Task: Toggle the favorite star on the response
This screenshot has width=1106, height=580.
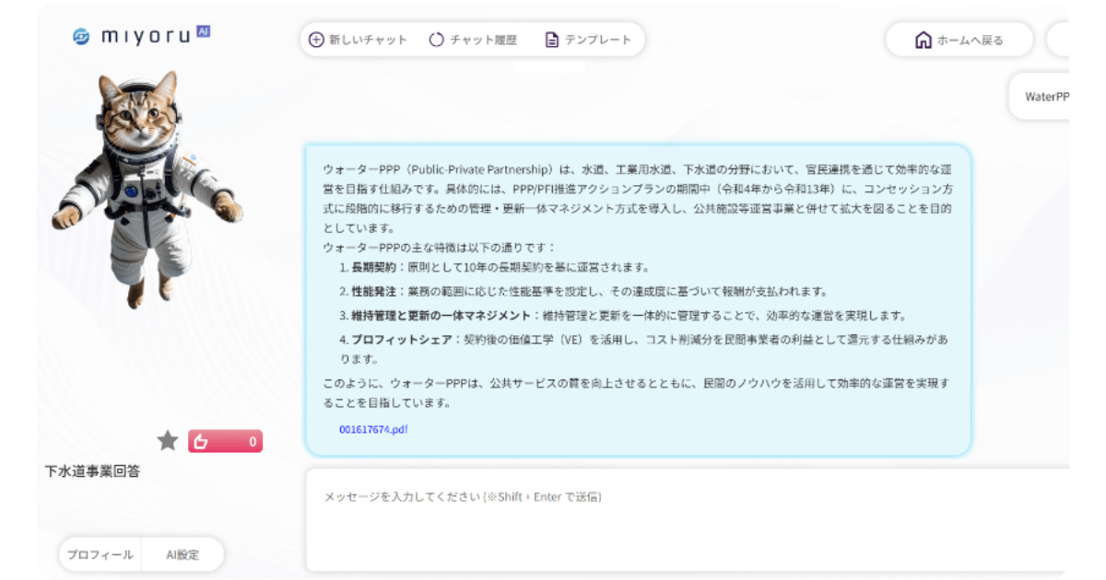Action: tap(168, 441)
